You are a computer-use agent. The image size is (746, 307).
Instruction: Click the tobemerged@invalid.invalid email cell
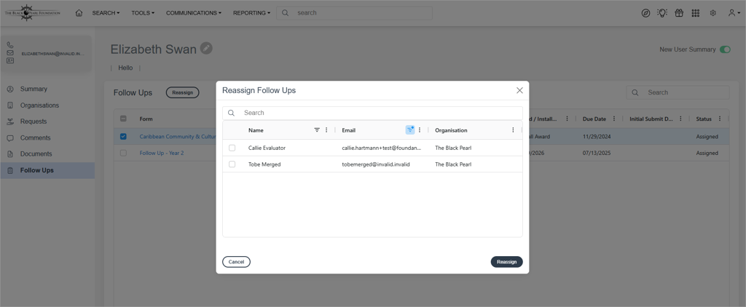point(377,164)
